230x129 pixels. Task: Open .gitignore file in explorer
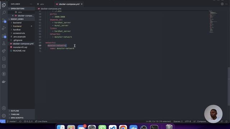21,40
